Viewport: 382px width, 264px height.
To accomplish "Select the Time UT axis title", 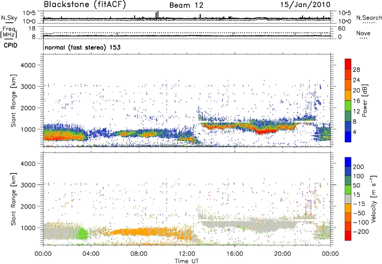I will tap(187, 261).
